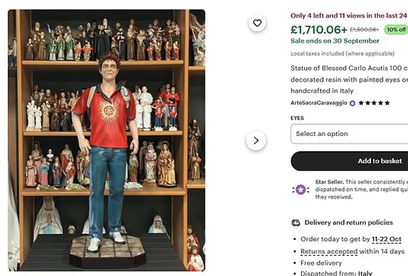Click the Returns accepted link

tap(329, 251)
